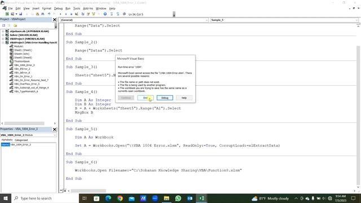Click the Project panel horizontal scrollbar
This screenshot has width=361, height=203.
[x=24, y=123]
